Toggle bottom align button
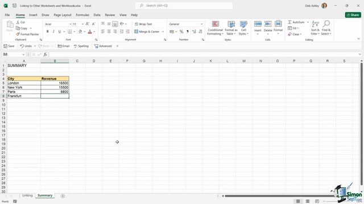 pos(115,24)
